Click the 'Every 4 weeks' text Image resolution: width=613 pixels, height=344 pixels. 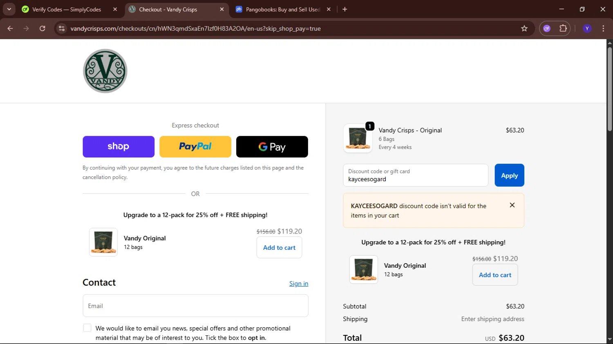(x=395, y=147)
